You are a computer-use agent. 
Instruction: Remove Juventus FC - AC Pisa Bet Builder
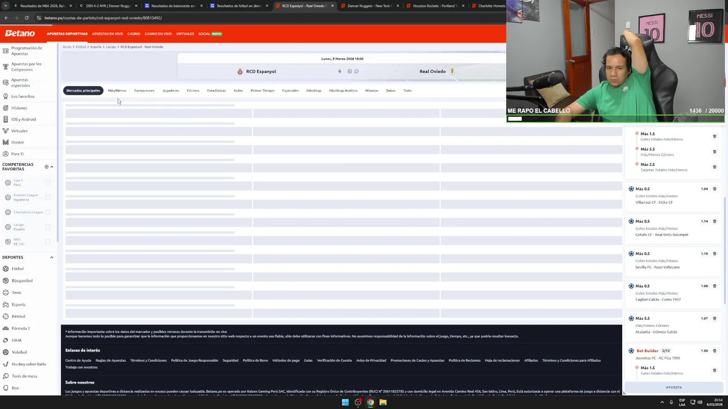(x=714, y=351)
